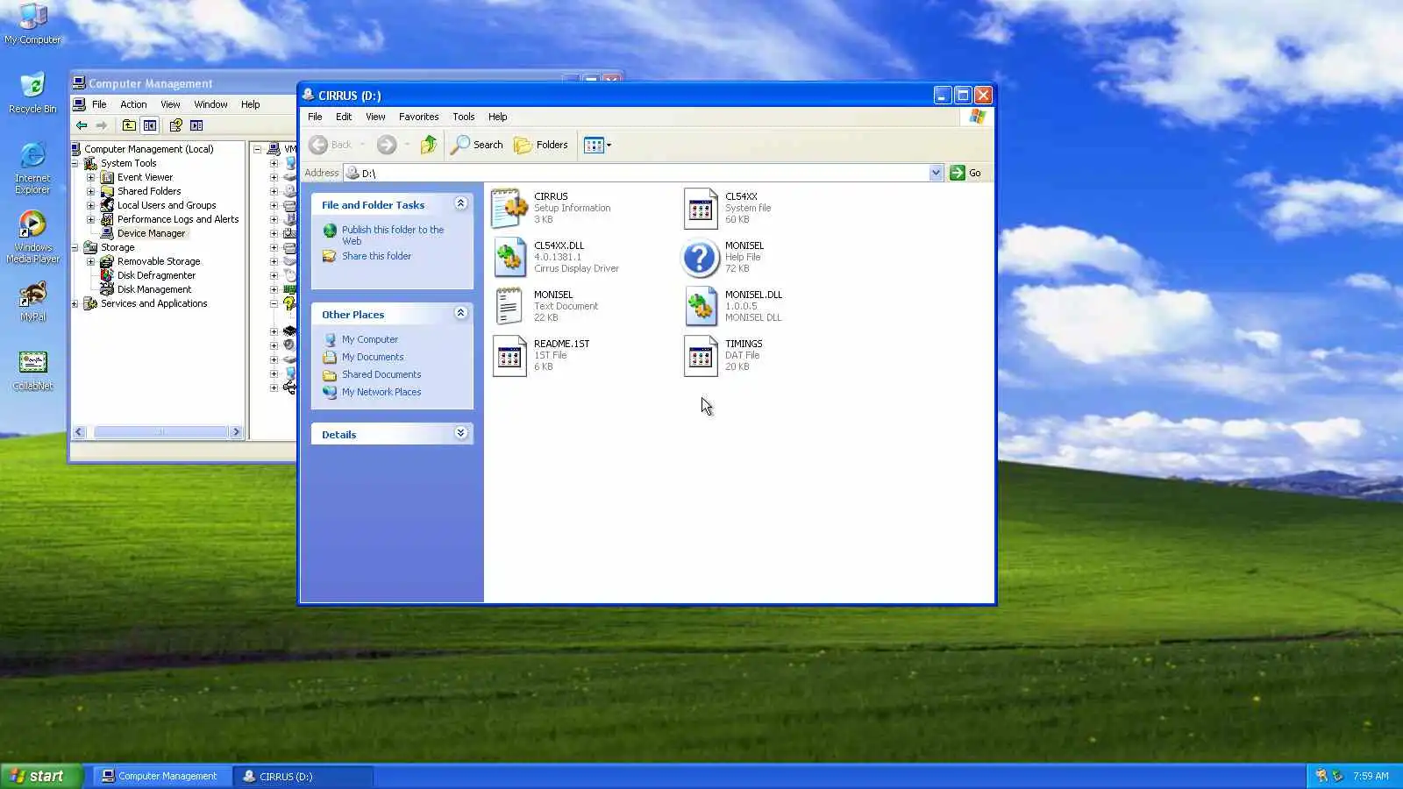Select Disk Management in the console tree

[154, 289]
